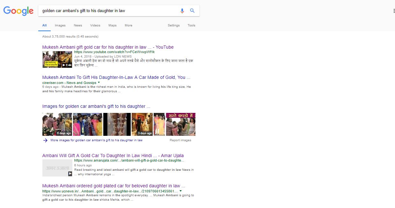Image resolution: width=395 pixels, height=208 pixels.
Task: Open the YouTube result about Ambani gold car
Action: point(108,47)
